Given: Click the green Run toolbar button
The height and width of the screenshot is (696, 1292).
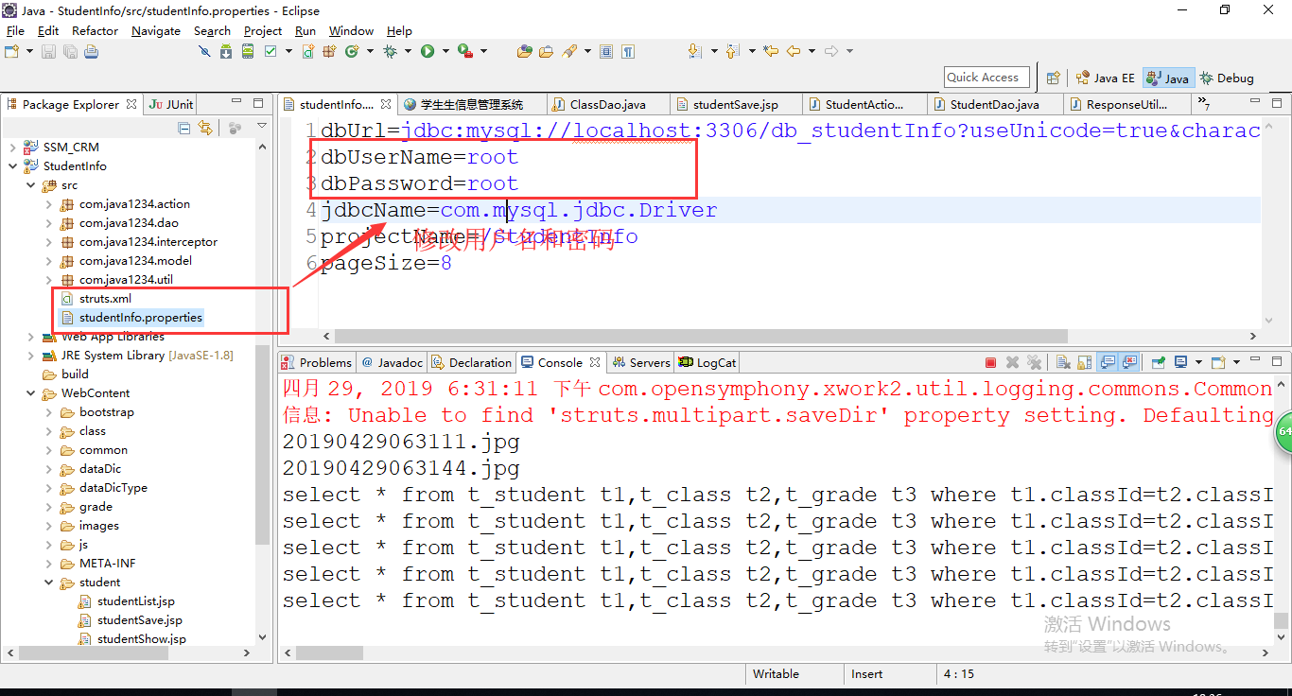Looking at the screenshot, I should pyautogui.click(x=428, y=51).
